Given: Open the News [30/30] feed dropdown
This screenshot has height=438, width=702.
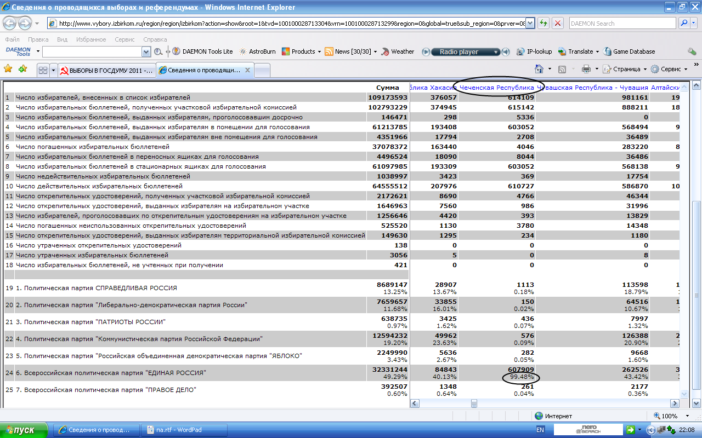Looking at the screenshot, I should (376, 51).
